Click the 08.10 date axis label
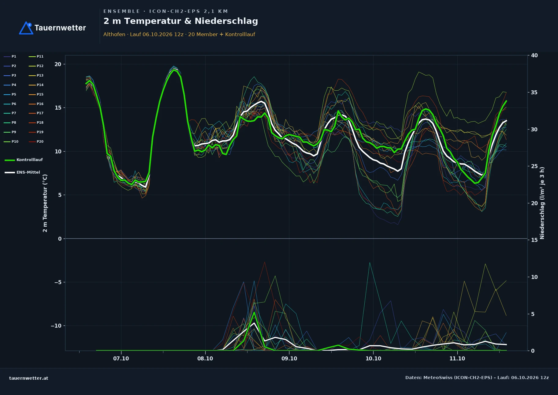This screenshot has width=558, height=395. tap(205, 359)
